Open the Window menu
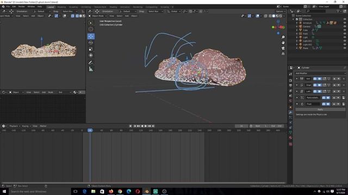 31,6
